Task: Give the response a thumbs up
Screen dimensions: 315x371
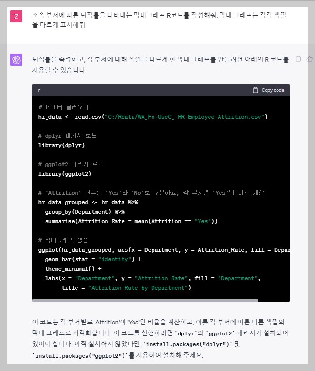Action: click(310, 59)
